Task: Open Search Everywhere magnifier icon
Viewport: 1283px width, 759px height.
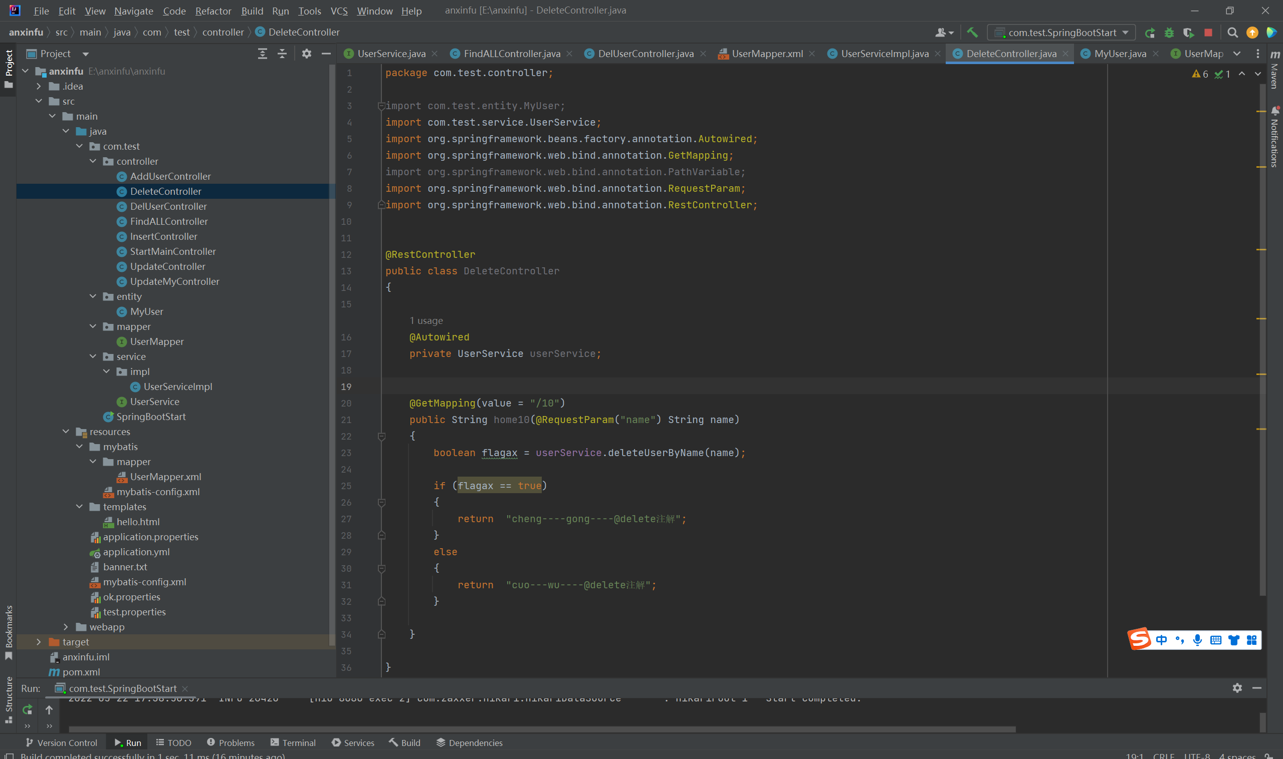Action: click(x=1232, y=33)
